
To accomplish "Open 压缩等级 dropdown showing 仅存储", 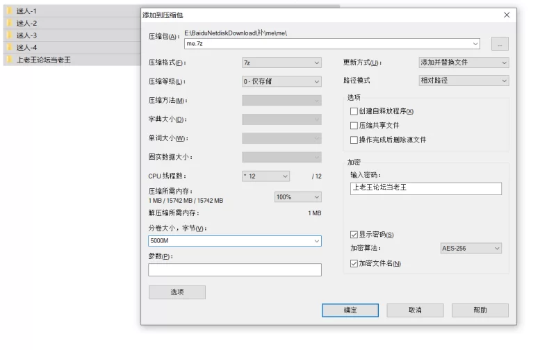I will pyautogui.click(x=281, y=81).
